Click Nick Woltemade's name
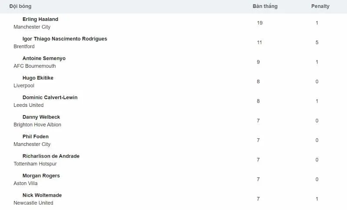 pyautogui.click(x=42, y=195)
